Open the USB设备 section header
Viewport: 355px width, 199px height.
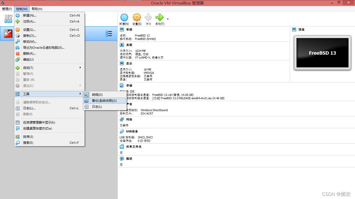(132, 131)
